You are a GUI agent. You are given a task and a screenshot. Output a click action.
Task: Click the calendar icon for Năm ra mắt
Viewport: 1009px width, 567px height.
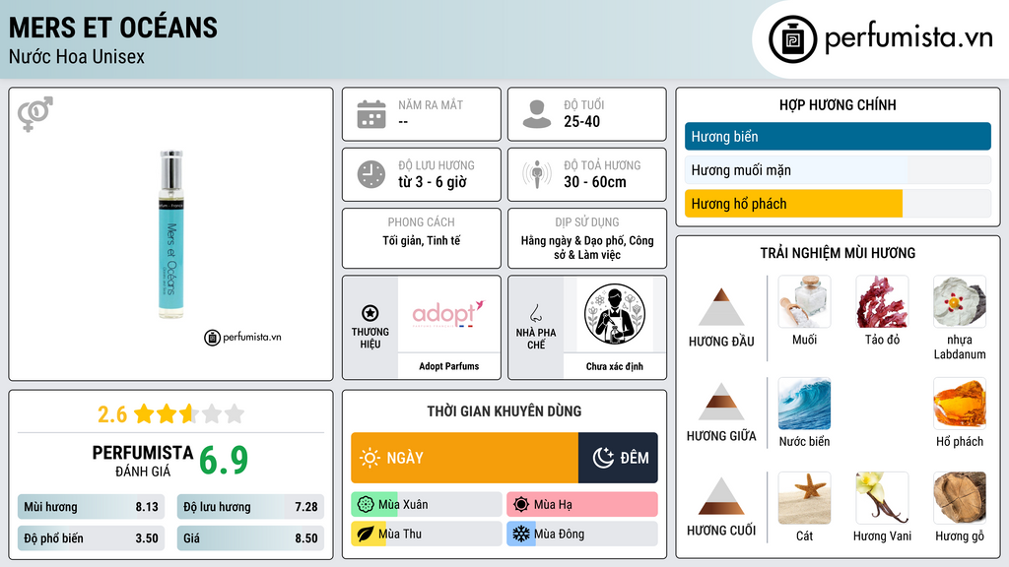click(371, 114)
